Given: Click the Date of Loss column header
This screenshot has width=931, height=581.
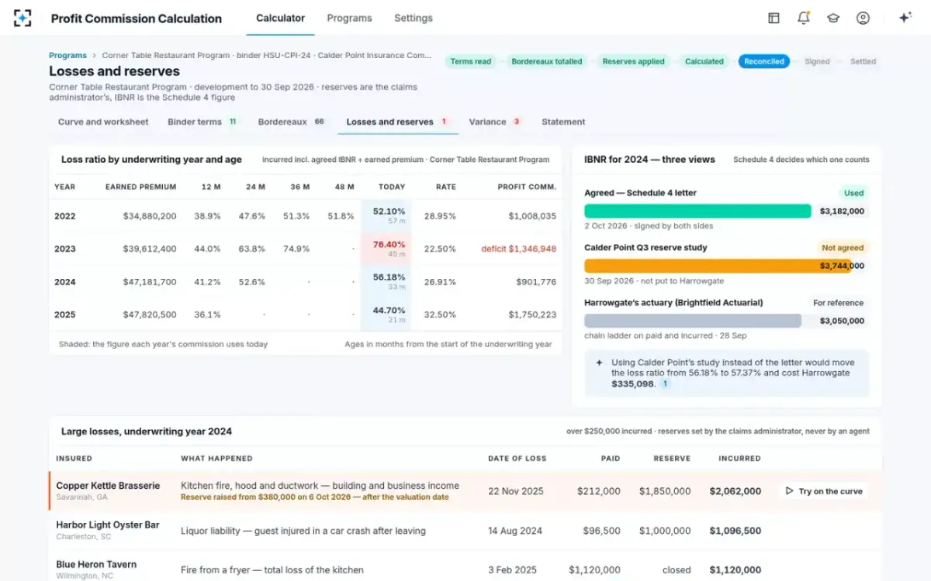Looking at the screenshot, I should coord(517,459).
